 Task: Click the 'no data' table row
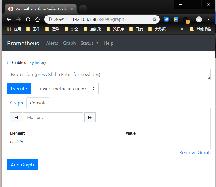(x=109, y=142)
